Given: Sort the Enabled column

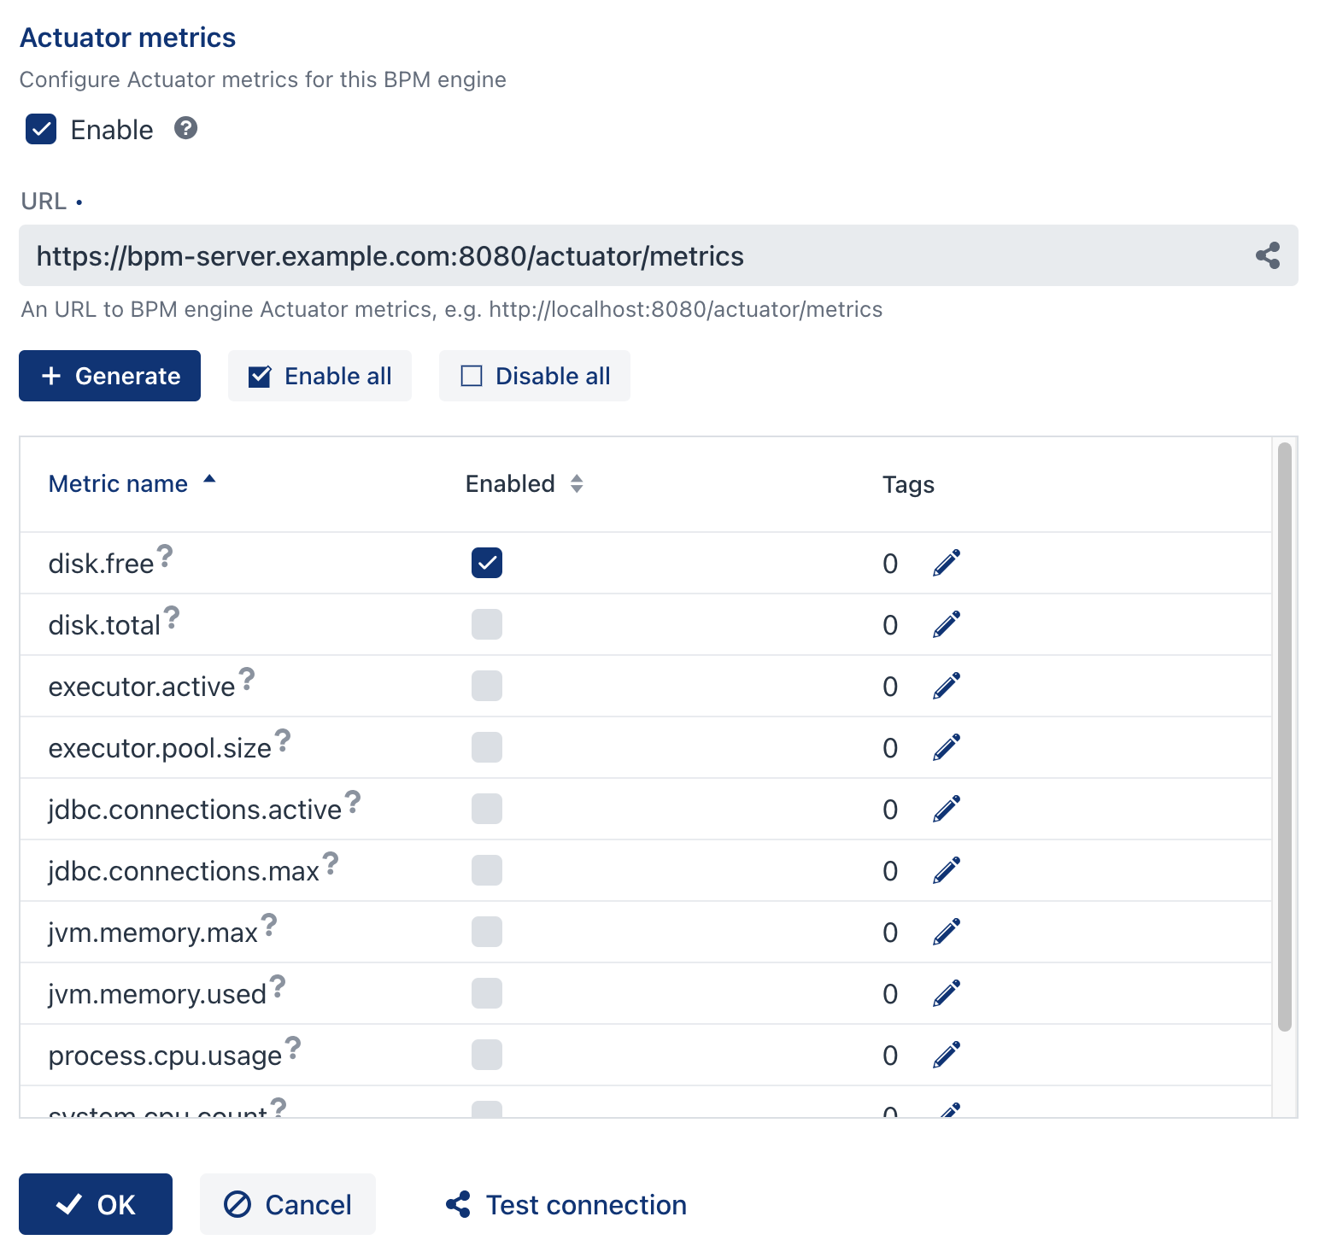Looking at the screenshot, I should (510, 483).
